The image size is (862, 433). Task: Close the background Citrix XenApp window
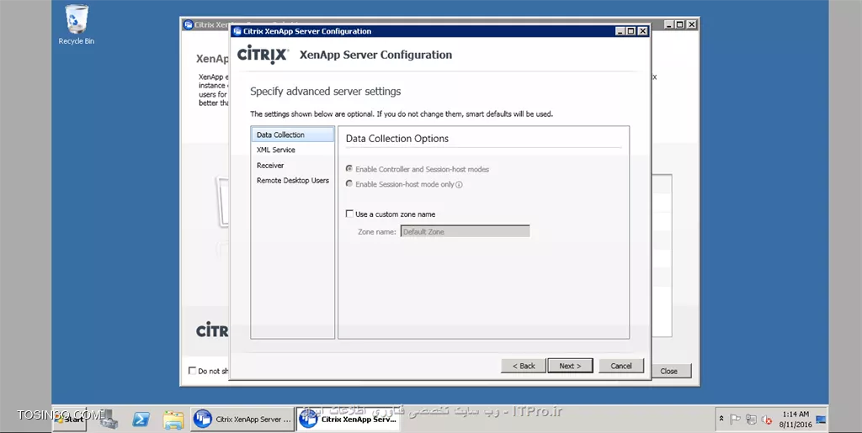coord(692,24)
